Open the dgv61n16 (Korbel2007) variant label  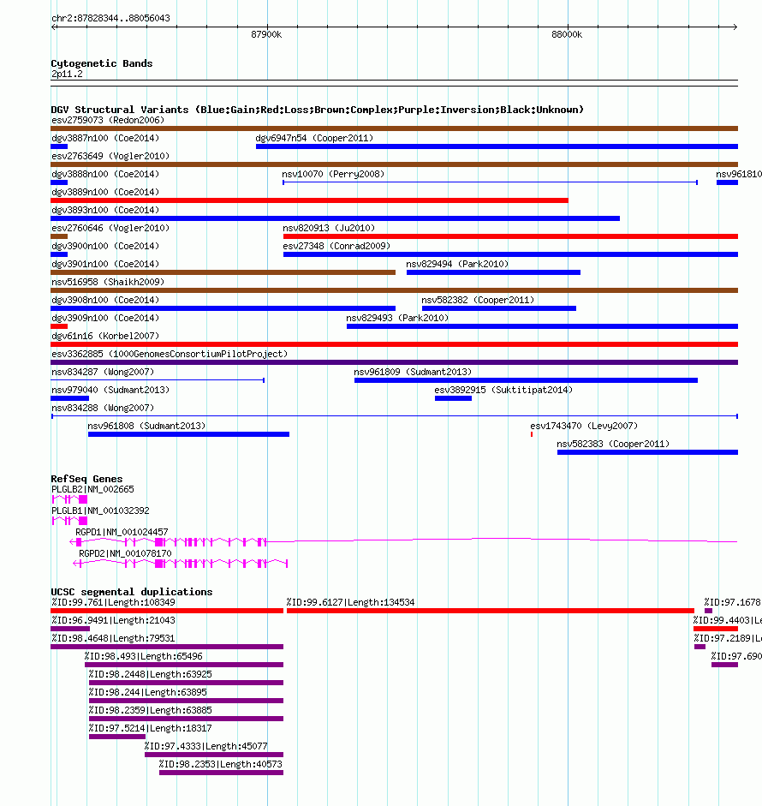point(105,336)
